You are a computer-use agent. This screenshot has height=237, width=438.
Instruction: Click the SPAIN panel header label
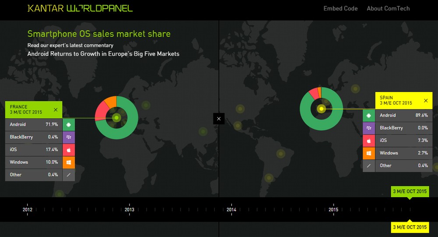(x=386, y=98)
